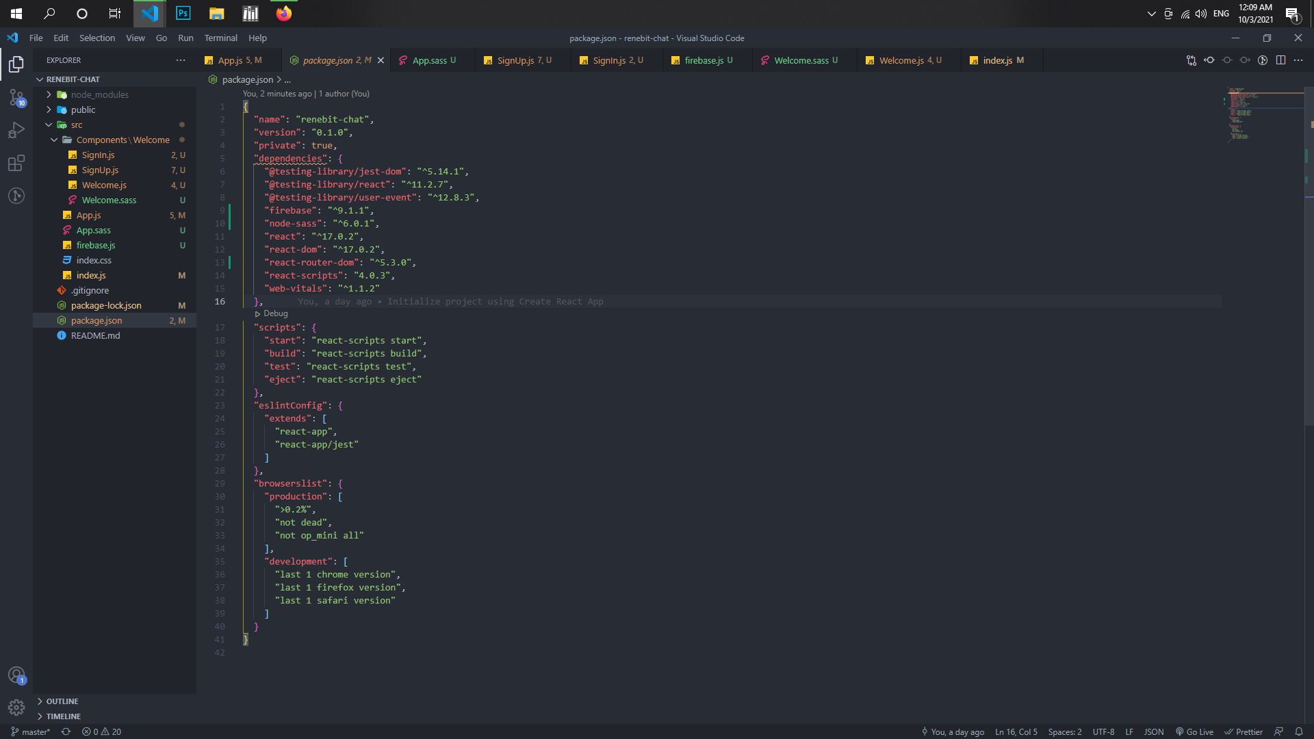Click Ln 16, Col 5 cursor position
The width and height of the screenshot is (1314, 739).
click(1016, 731)
